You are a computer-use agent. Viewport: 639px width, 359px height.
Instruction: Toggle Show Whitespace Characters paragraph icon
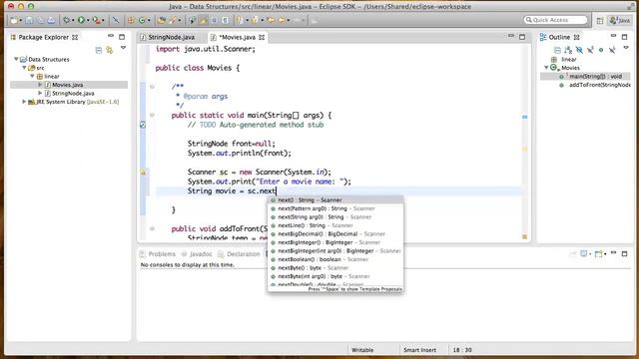tap(226, 20)
